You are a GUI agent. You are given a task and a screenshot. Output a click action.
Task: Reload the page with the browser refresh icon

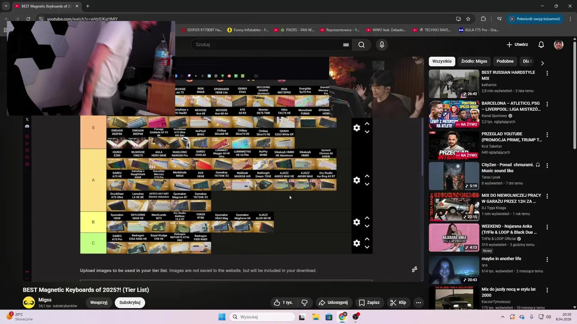[28, 19]
